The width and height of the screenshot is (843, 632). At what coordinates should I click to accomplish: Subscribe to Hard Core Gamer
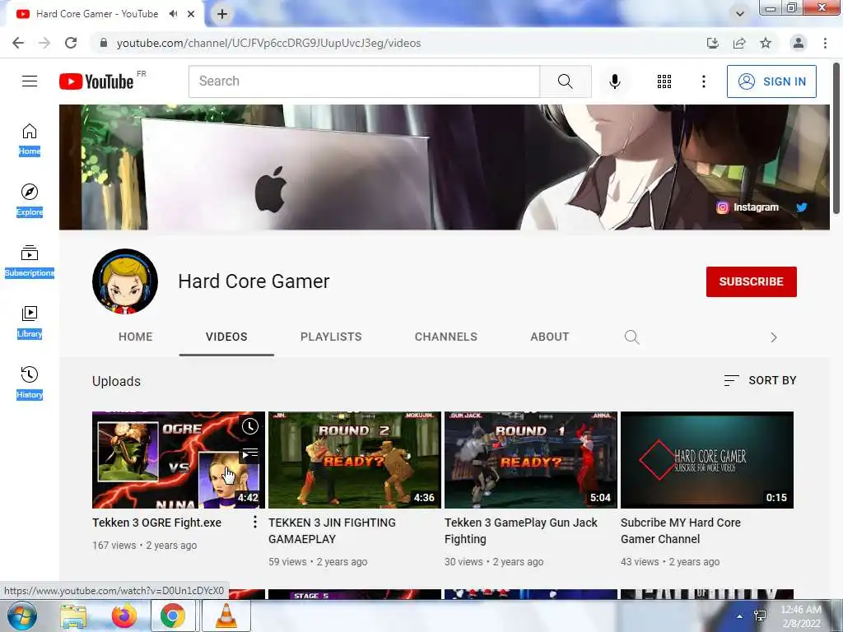coord(751,281)
